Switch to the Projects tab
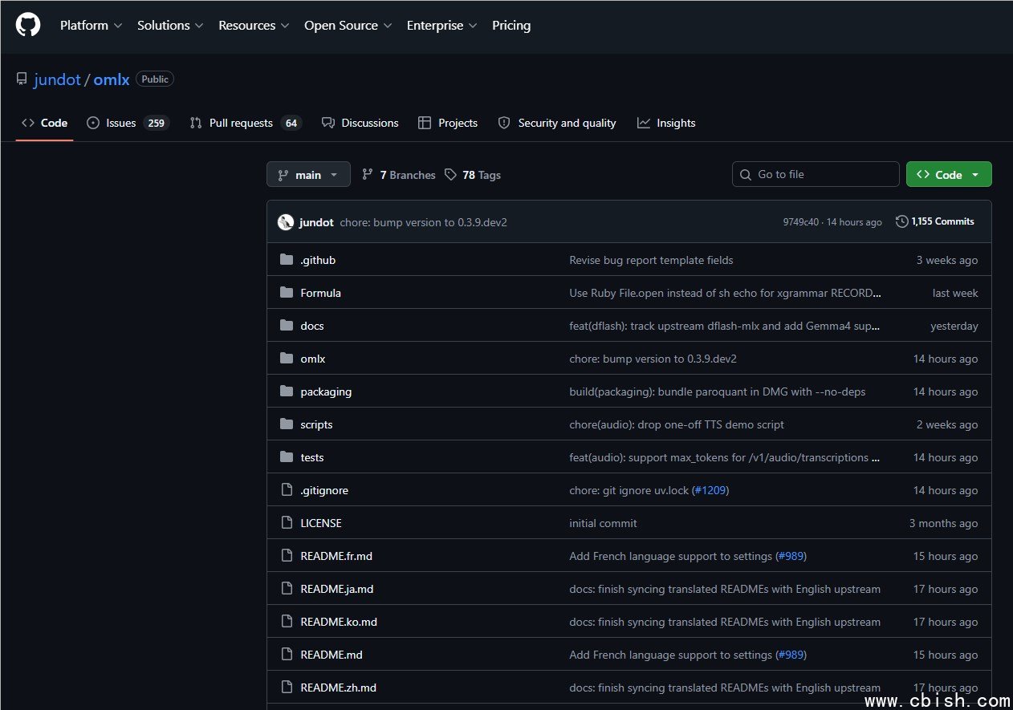1013x710 pixels. pyautogui.click(x=448, y=123)
